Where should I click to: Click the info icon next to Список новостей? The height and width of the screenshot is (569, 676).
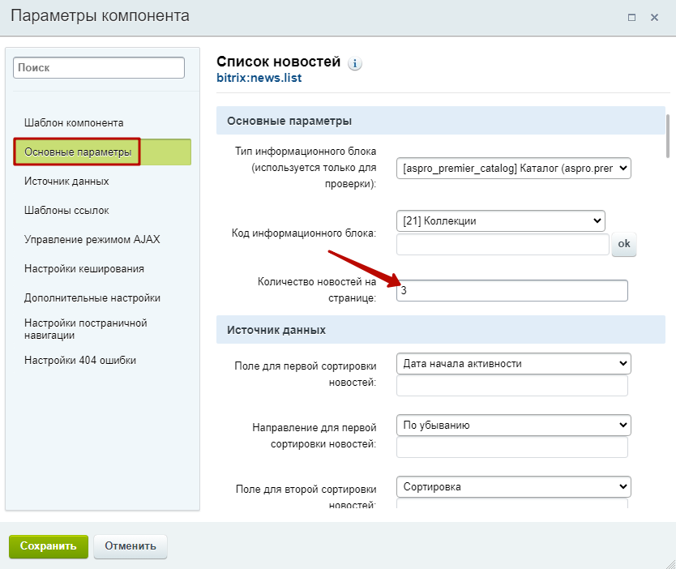click(x=355, y=63)
